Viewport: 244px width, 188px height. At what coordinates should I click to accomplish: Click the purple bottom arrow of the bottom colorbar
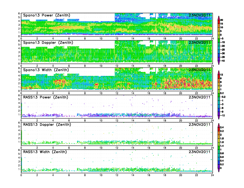[x=219, y=170]
